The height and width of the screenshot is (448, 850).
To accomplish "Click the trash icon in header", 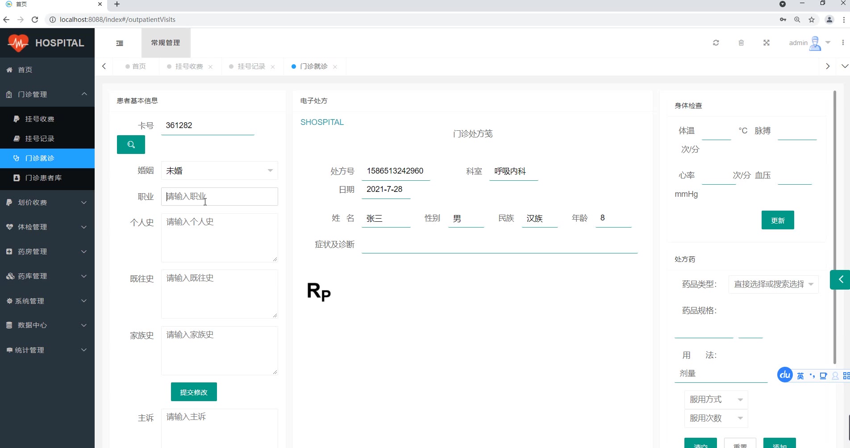I will pyautogui.click(x=741, y=43).
